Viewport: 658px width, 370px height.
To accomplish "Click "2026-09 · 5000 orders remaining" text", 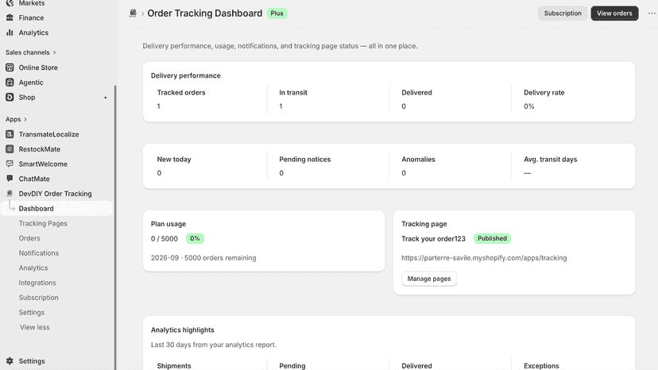I will coord(203,257).
